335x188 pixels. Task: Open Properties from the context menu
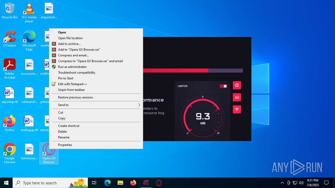pyautogui.click(x=96, y=145)
